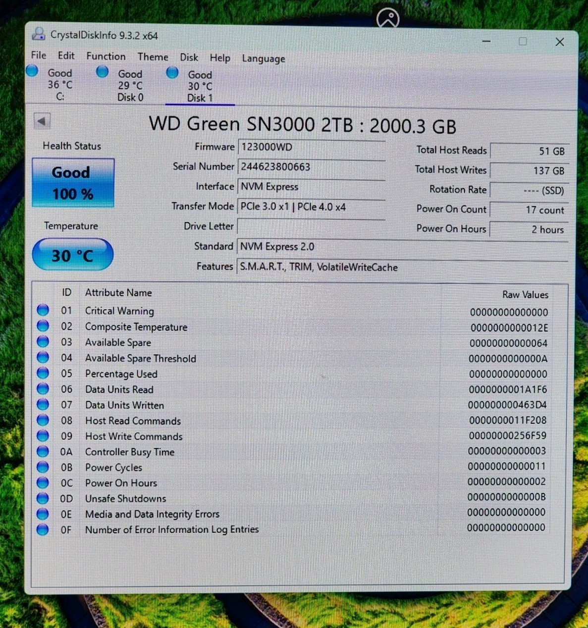
Task: Close the CrystalDiskInfo window
Action: [560, 42]
